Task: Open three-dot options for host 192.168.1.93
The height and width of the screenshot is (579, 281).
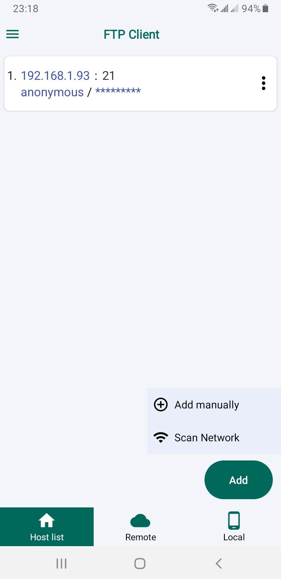Action: (264, 83)
